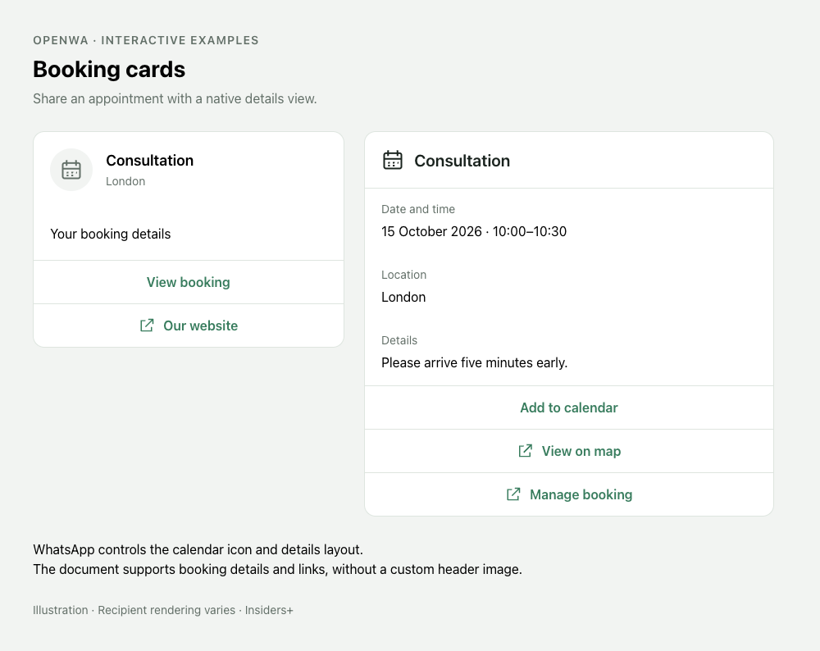Click the Add to calendar button
The width and height of the screenshot is (820, 651).
[569, 407]
